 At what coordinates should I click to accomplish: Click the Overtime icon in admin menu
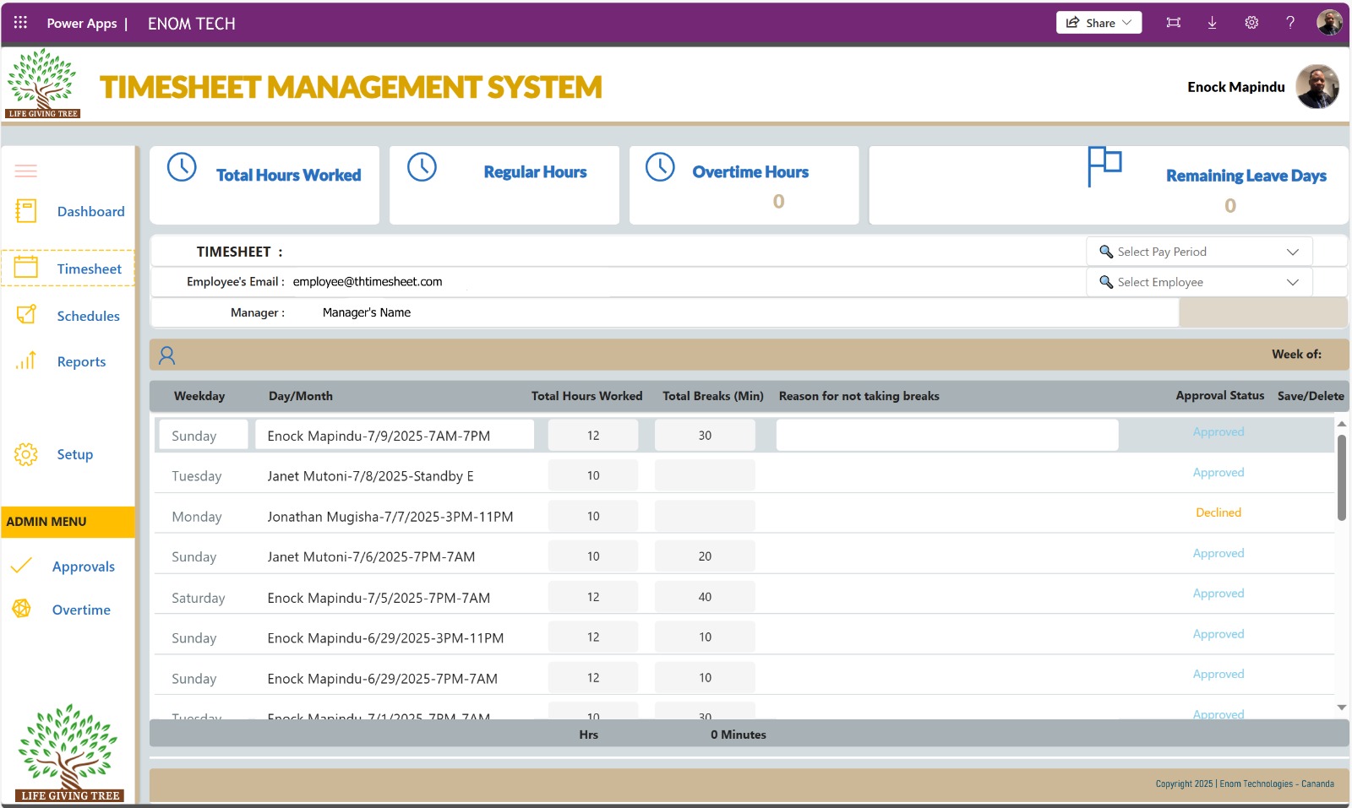click(x=22, y=609)
